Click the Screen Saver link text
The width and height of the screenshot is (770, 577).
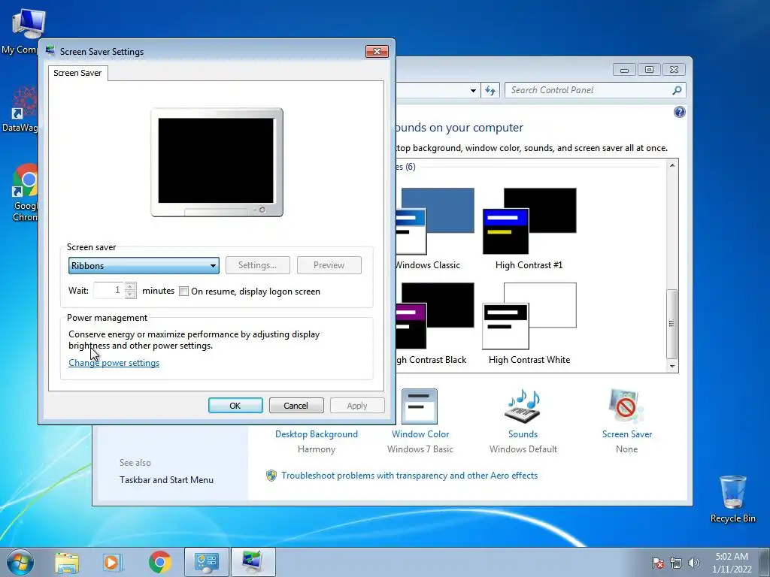tap(627, 434)
